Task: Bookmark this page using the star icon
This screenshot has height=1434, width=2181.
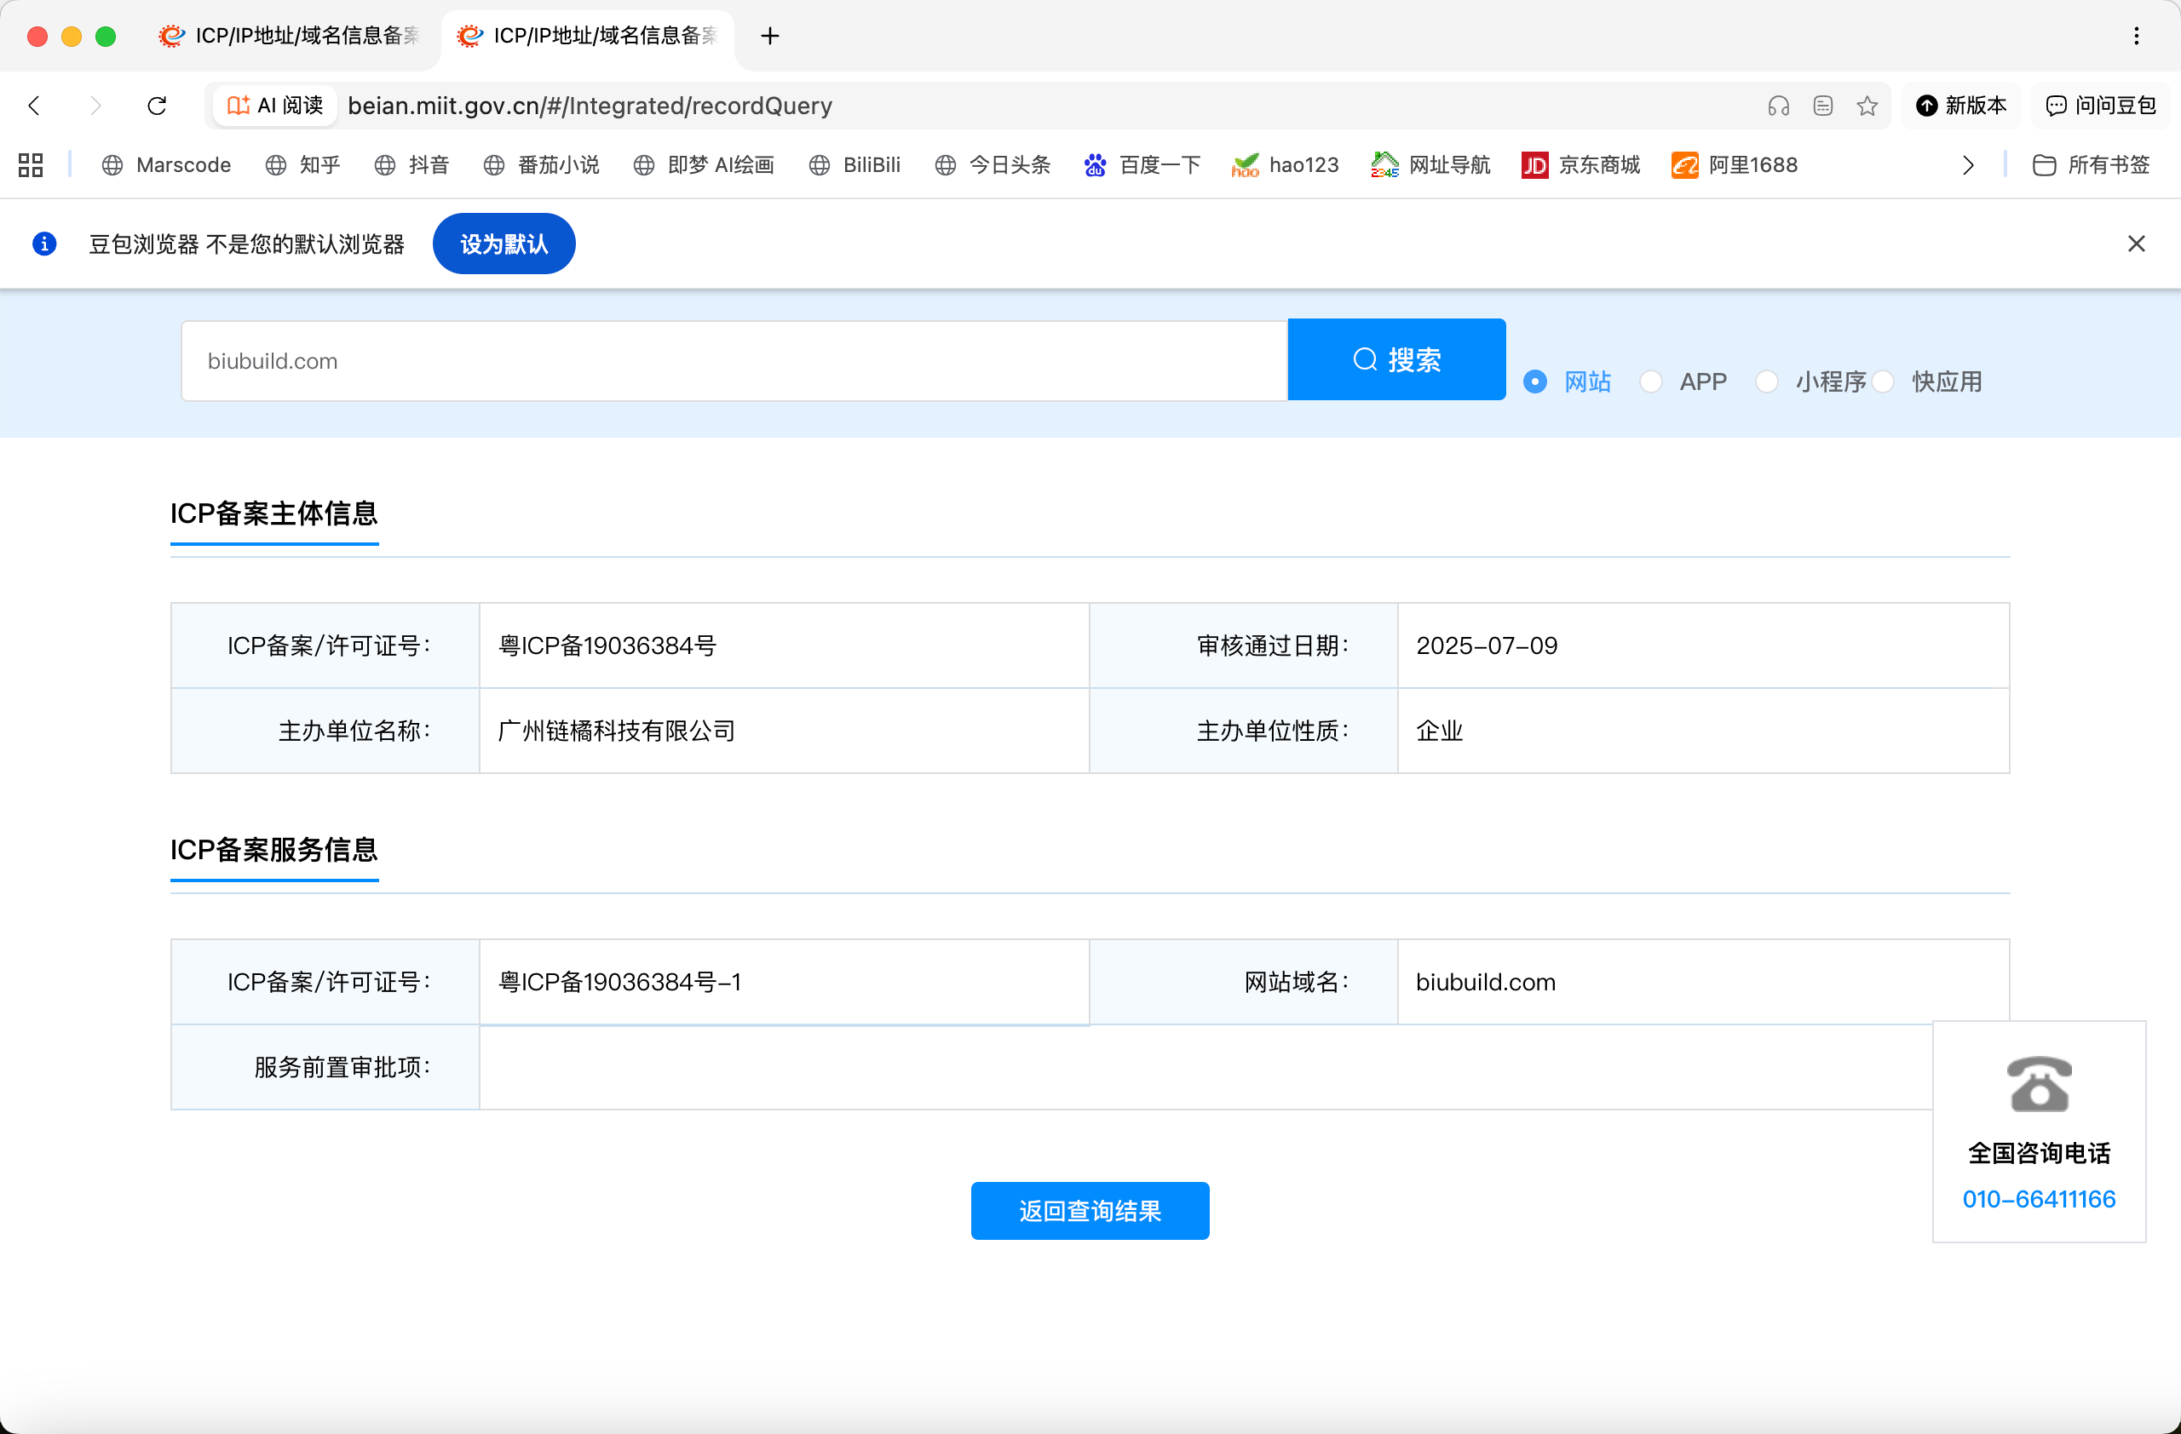Action: (x=1868, y=106)
